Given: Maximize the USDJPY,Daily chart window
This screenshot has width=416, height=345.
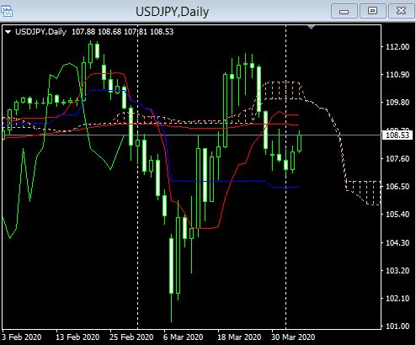Looking at the screenshot, I should 372,11.
